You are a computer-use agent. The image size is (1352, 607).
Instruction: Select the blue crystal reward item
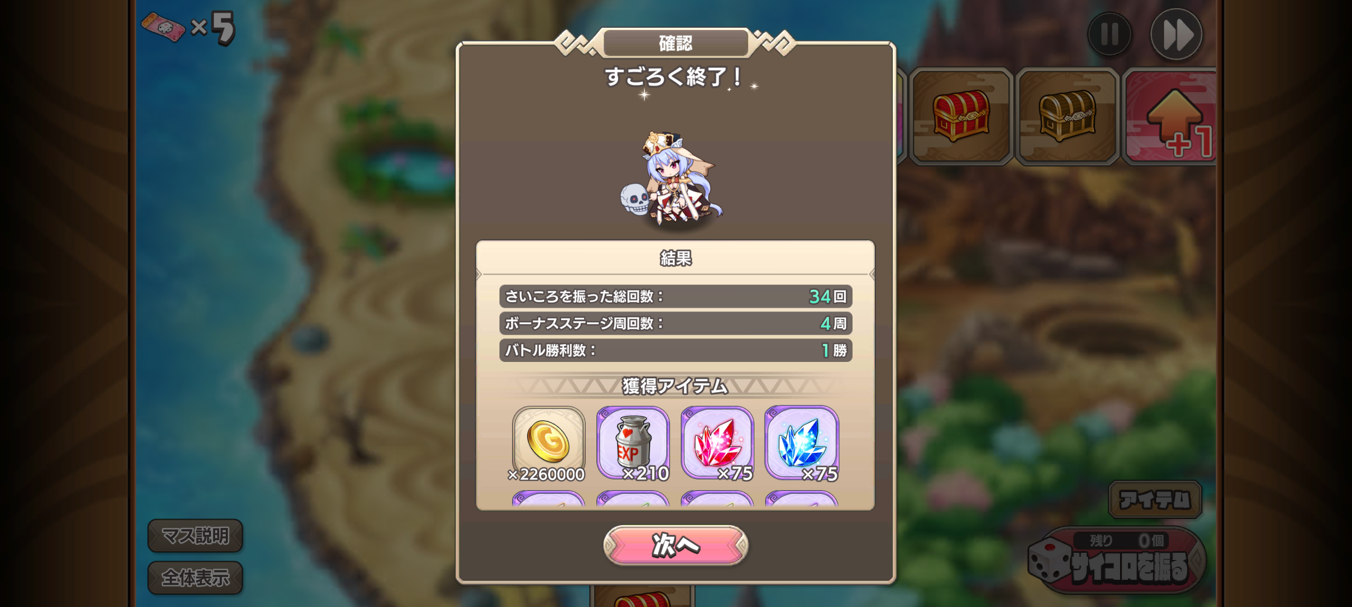click(801, 443)
